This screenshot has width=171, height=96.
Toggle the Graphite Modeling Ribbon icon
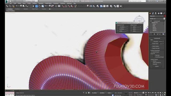point(101,6)
